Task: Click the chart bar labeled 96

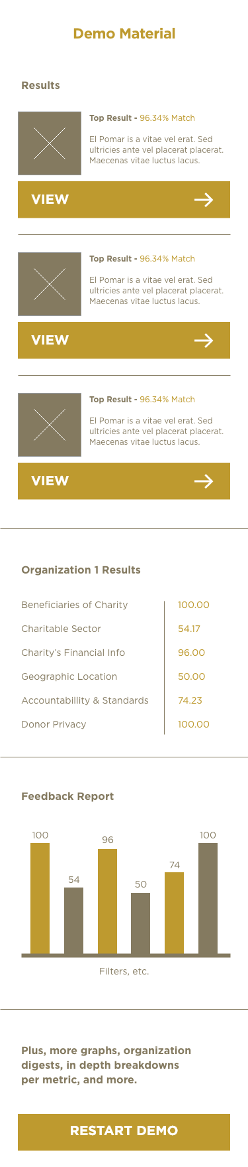Action: click(107, 901)
